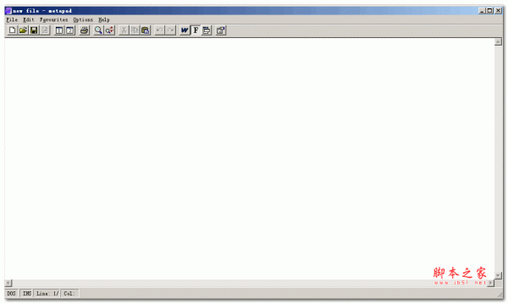Click the 'Line: 1/' status entry
Viewport: 508px width, 304px height.
coord(47,293)
